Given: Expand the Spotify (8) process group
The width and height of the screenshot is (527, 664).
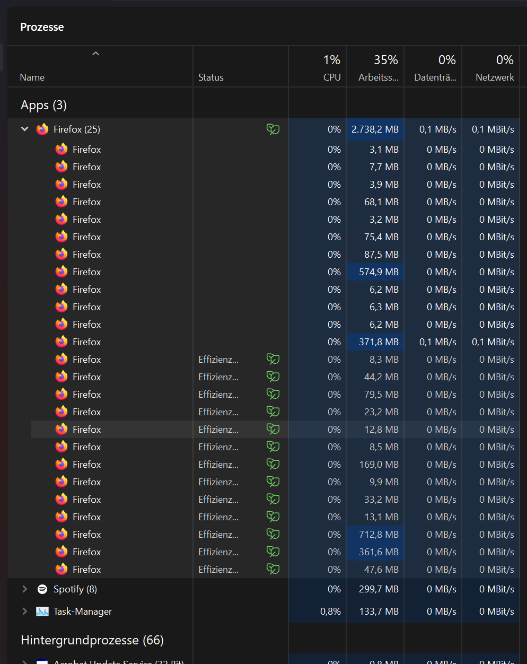Looking at the screenshot, I should (x=24, y=589).
